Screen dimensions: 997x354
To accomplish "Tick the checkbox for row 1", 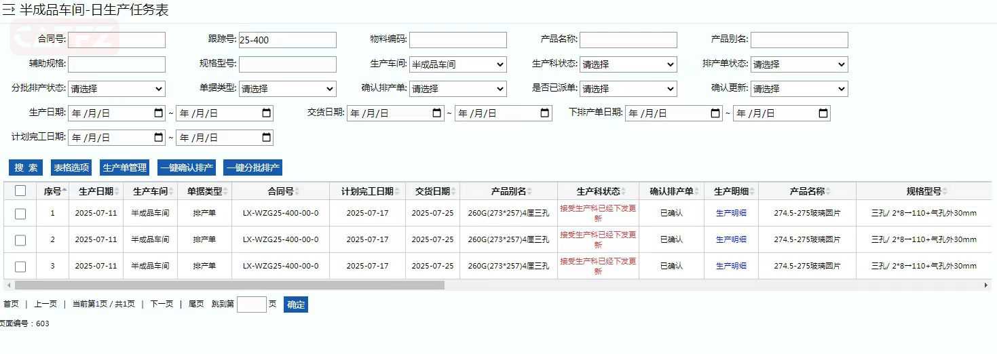I will pyautogui.click(x=20, y=214).
